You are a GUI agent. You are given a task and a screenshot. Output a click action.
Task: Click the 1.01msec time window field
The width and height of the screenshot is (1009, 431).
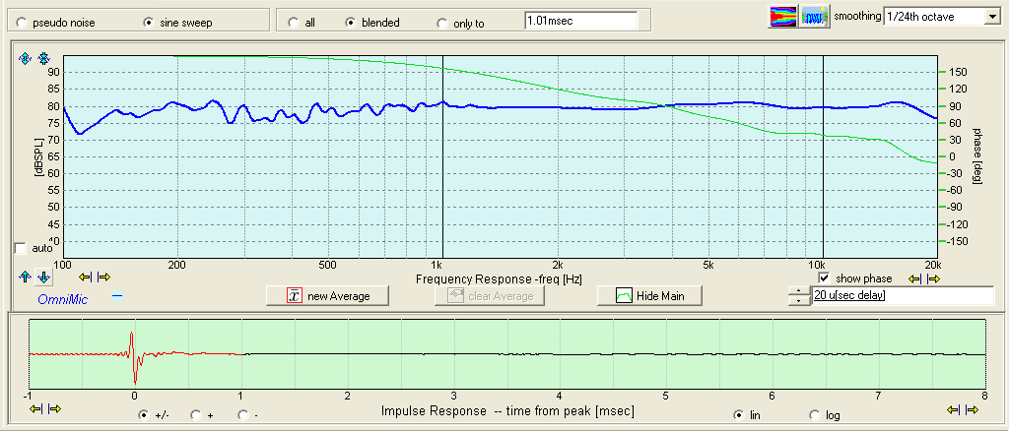(579, 20)
